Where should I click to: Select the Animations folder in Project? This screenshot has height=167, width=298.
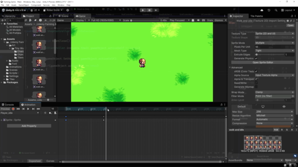point(15,67)
